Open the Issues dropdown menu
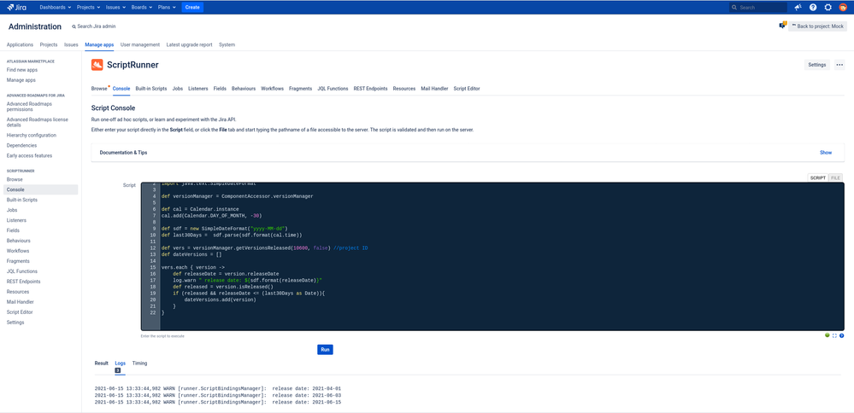 pyautogui.click(x=117, y=7)
